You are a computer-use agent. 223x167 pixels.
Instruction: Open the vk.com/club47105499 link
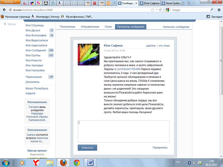[x=127, y=69]
